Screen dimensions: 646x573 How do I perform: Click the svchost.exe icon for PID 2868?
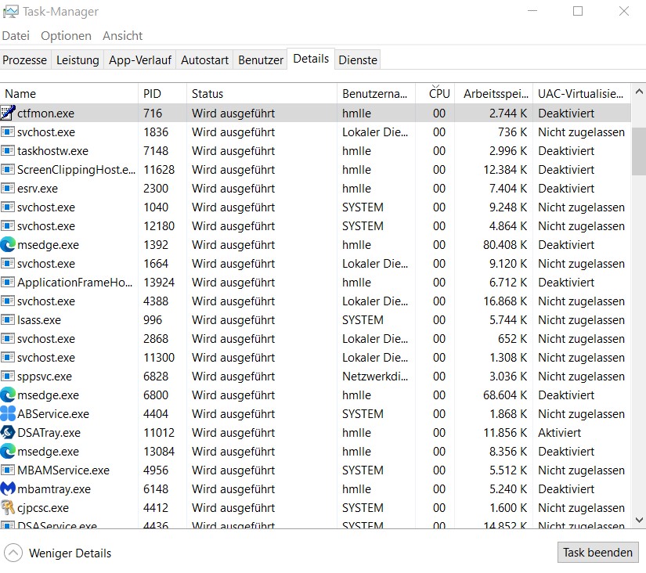[8, 339]
